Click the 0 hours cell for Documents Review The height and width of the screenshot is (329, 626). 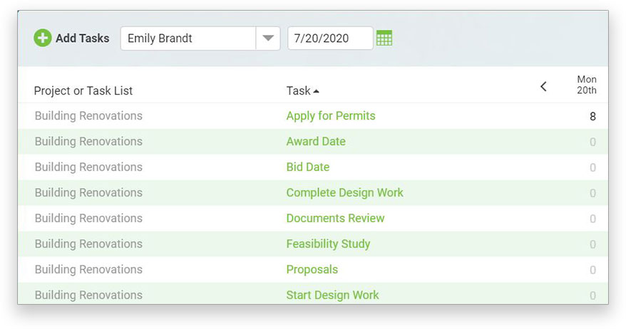coord(592,219)
